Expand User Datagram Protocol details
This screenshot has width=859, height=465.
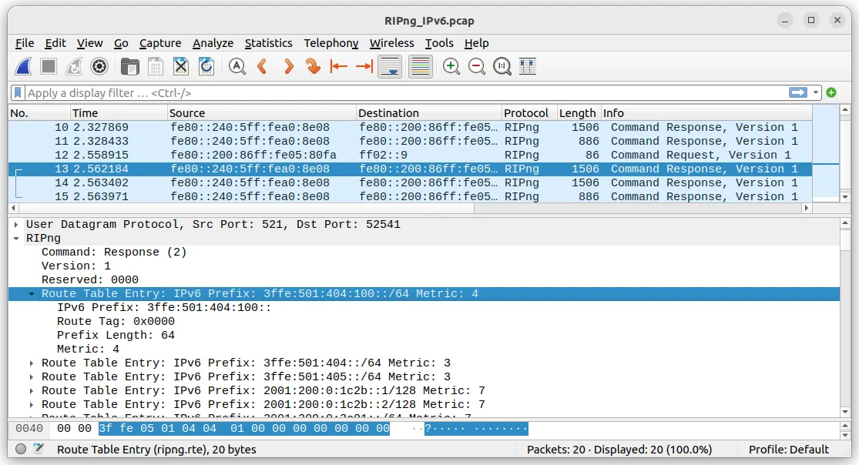coord(16,225)
